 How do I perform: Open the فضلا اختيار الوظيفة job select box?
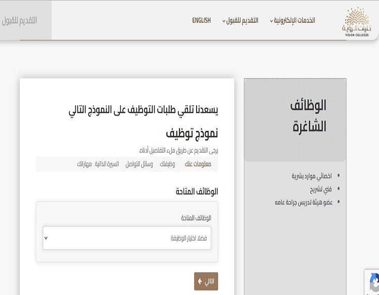[127, 238]
